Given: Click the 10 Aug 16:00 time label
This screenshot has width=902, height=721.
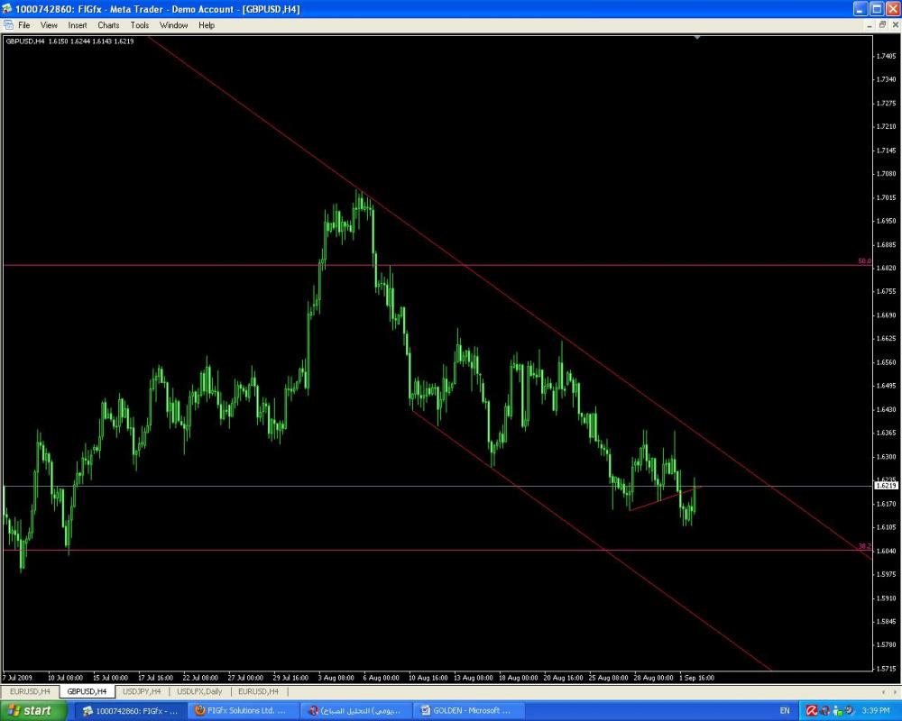Looking at the screenshot, I should (x=428, y=678).
